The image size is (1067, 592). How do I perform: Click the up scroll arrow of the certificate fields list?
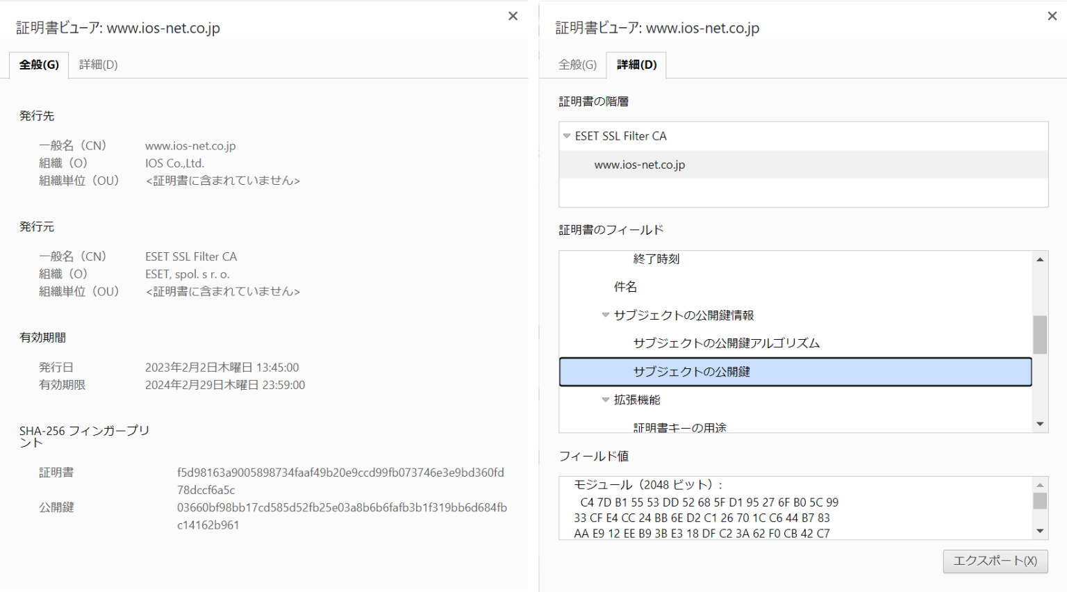pyautogui.click(x=1040, y=258)
